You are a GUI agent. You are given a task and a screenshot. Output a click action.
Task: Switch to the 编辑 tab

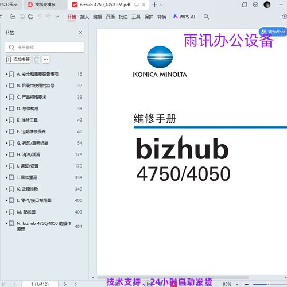98,17
